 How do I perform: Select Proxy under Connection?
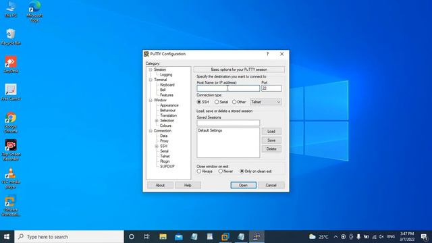click(x=164, y=141)
